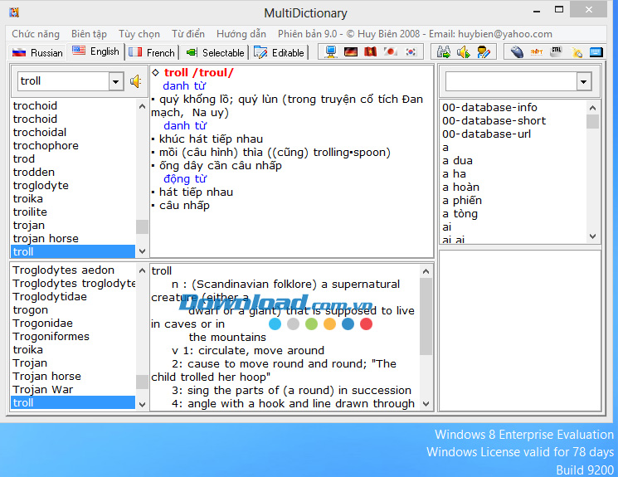The image size is (618, 477).
Task: Switch to the English dictionary tab
Action: coord(95,51)
